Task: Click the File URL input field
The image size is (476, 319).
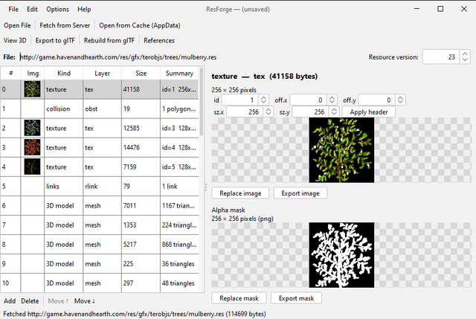Action: pyautogui.click(x=191, y=57)
